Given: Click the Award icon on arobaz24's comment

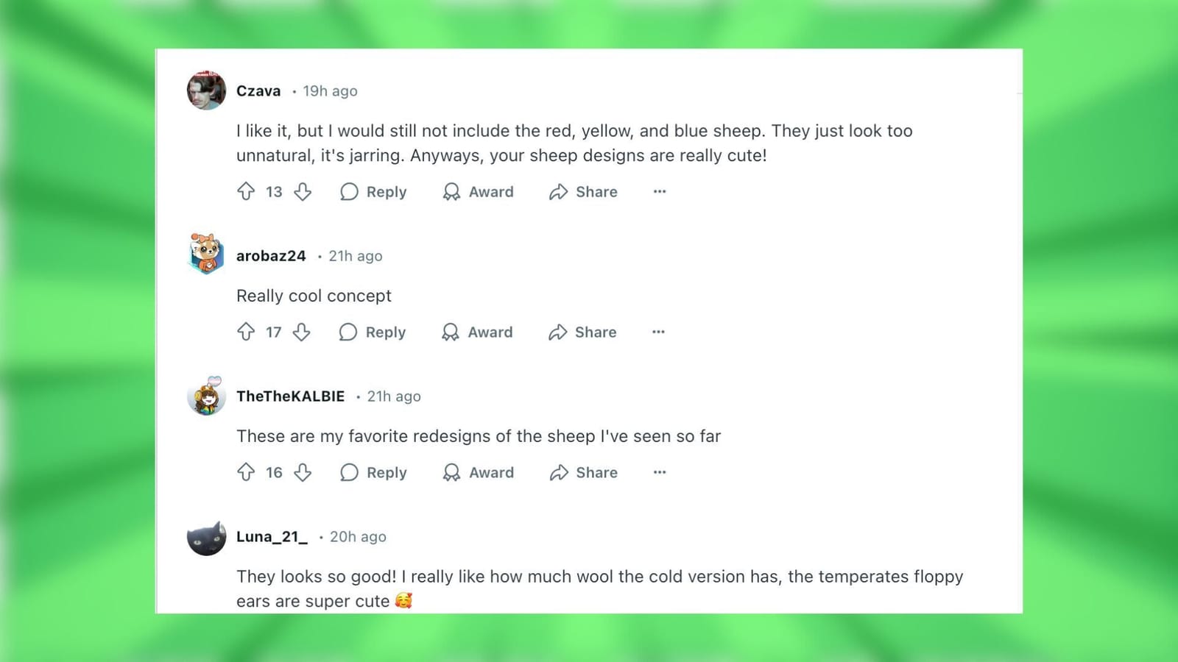Looking at the screenshot, I should [x=450, y=332].
